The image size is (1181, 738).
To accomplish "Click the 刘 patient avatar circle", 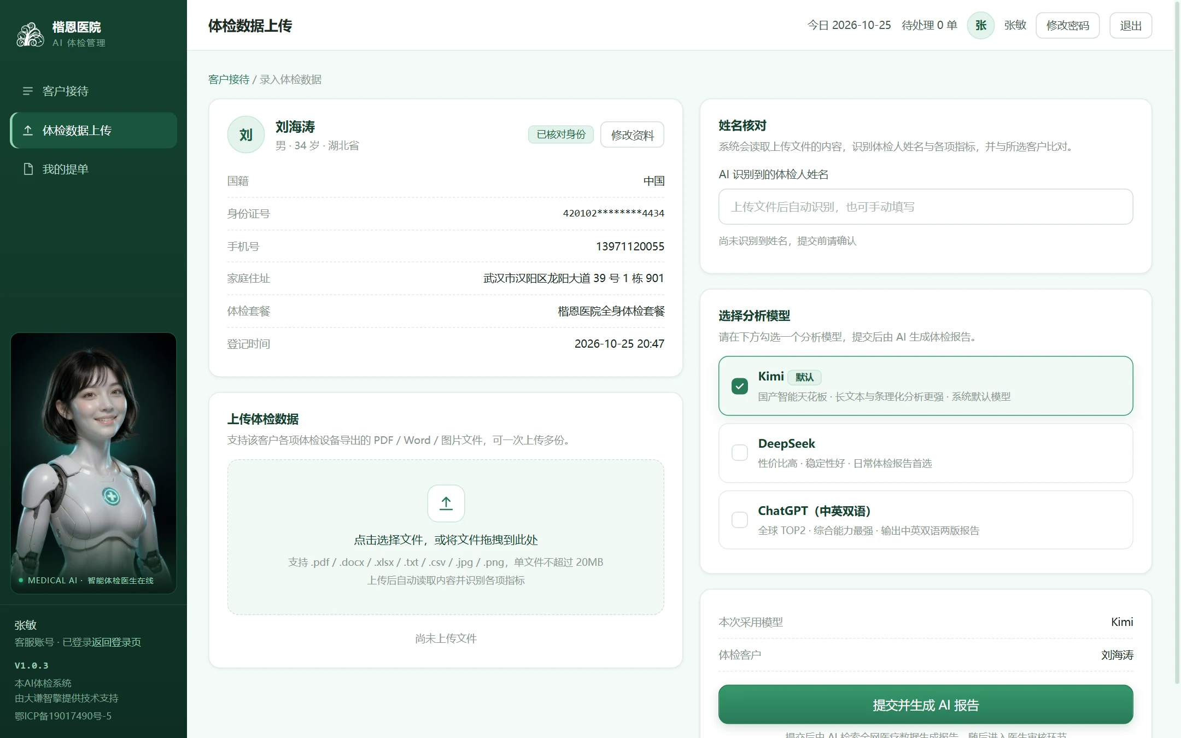I will pos(246,134).
